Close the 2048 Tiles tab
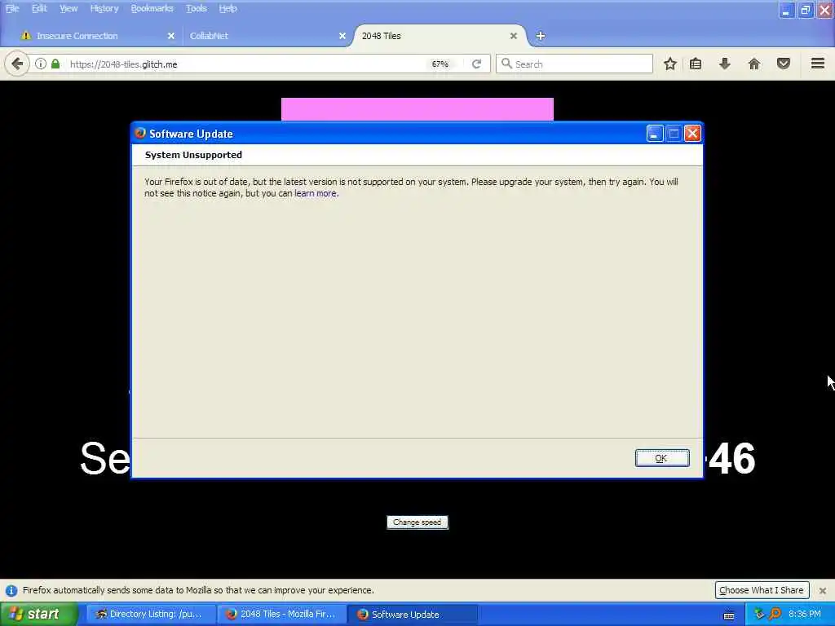 514,36
